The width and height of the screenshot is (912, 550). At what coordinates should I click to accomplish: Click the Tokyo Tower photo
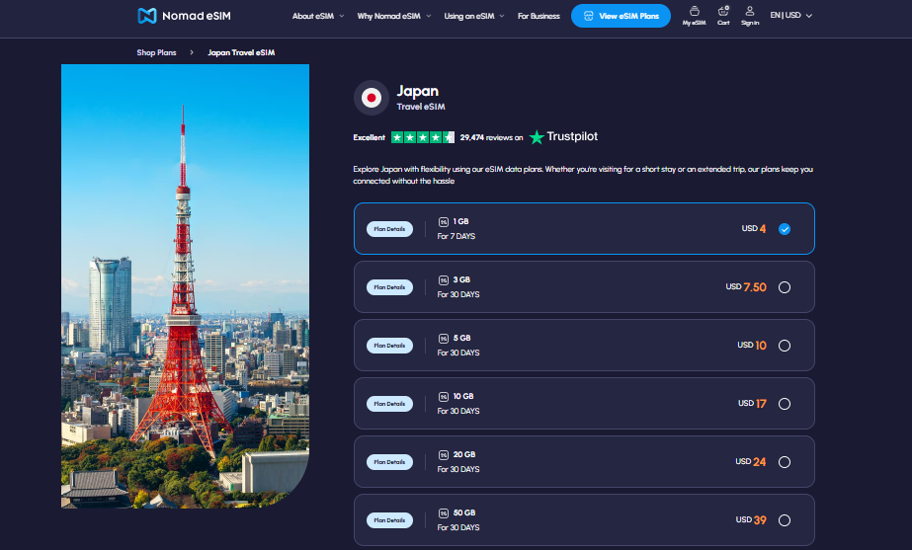[185, 286]
